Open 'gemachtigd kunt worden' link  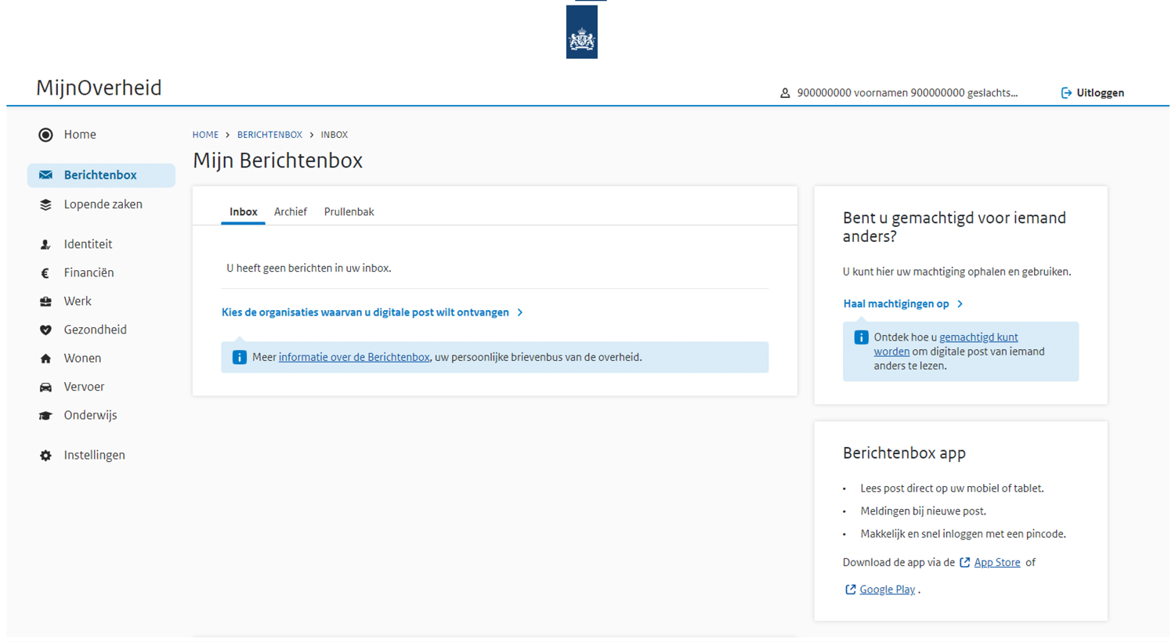pos(945,344)
